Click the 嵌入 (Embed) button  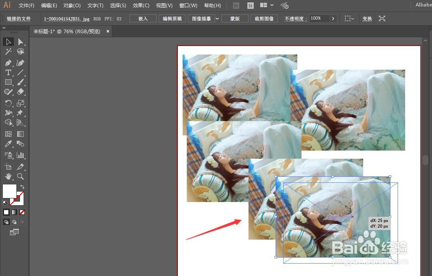click(x=143, y=18)
